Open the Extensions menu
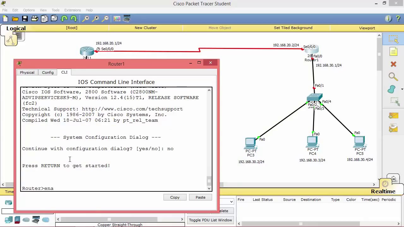The height and width of the screenshot is (227, 404). pyautogui.click(x=73, y=10)
